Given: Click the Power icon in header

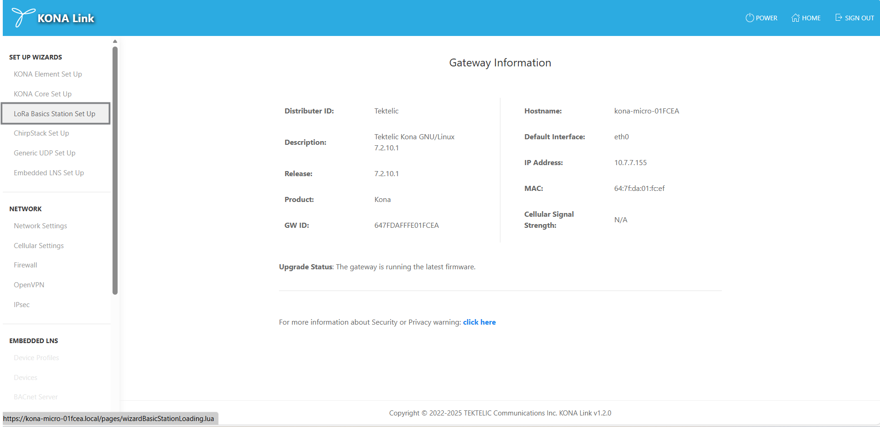Looking at the screenshot, I should (x=749, y=18).
